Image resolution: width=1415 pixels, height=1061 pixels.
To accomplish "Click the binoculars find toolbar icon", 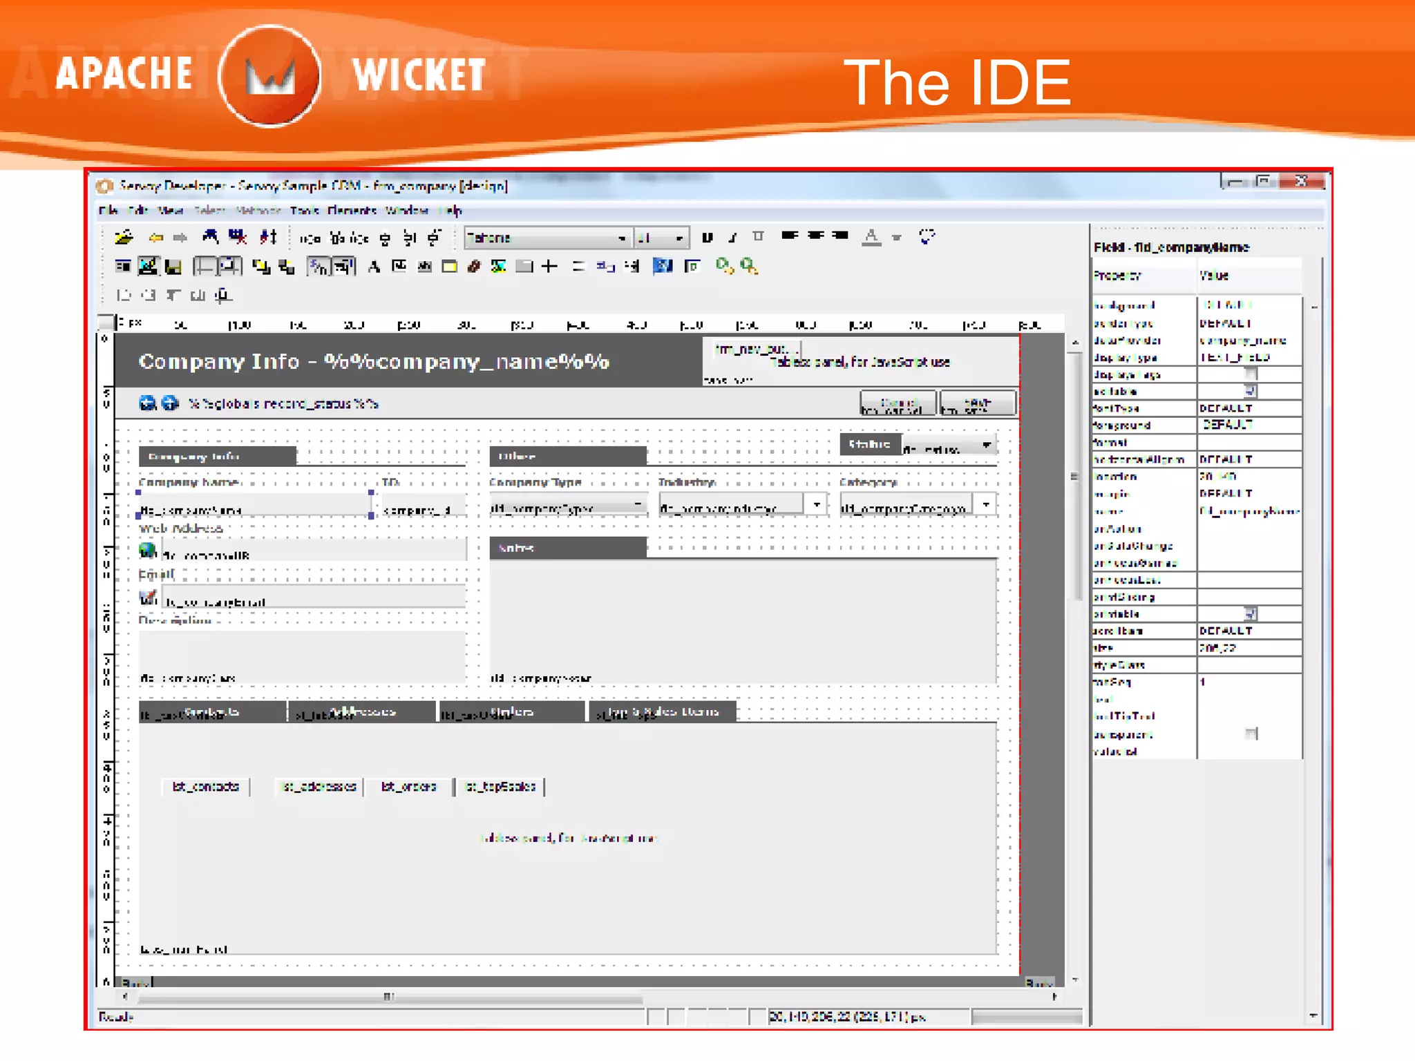I will click(x=210, y=238).
